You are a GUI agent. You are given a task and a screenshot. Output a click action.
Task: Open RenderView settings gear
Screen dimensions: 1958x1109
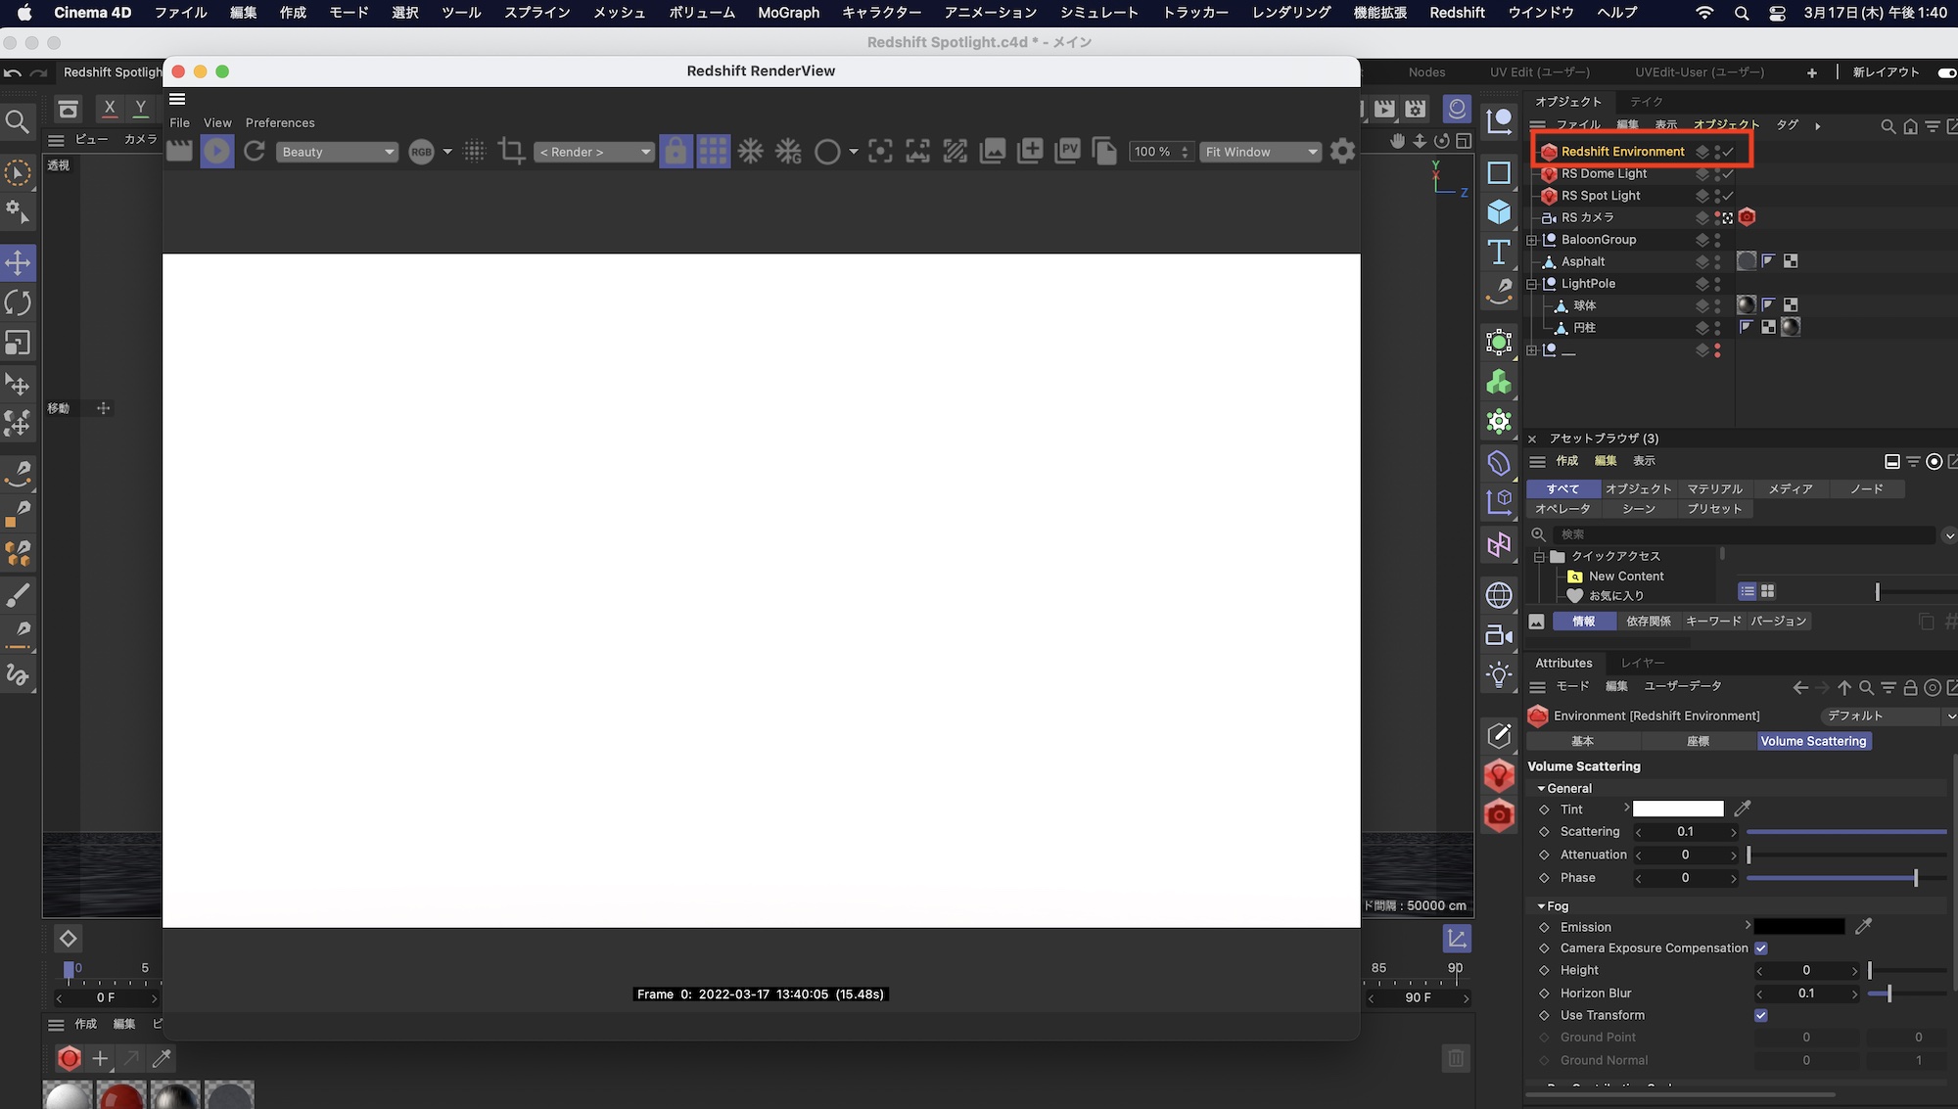[1342, 152]
